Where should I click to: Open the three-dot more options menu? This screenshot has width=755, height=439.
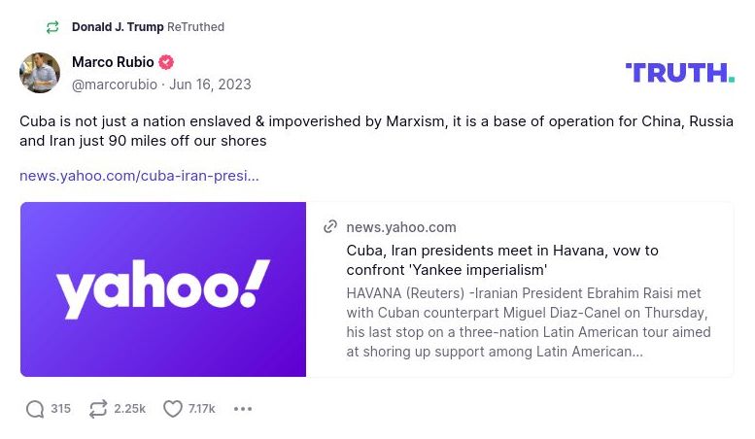[x=243, y=409]
